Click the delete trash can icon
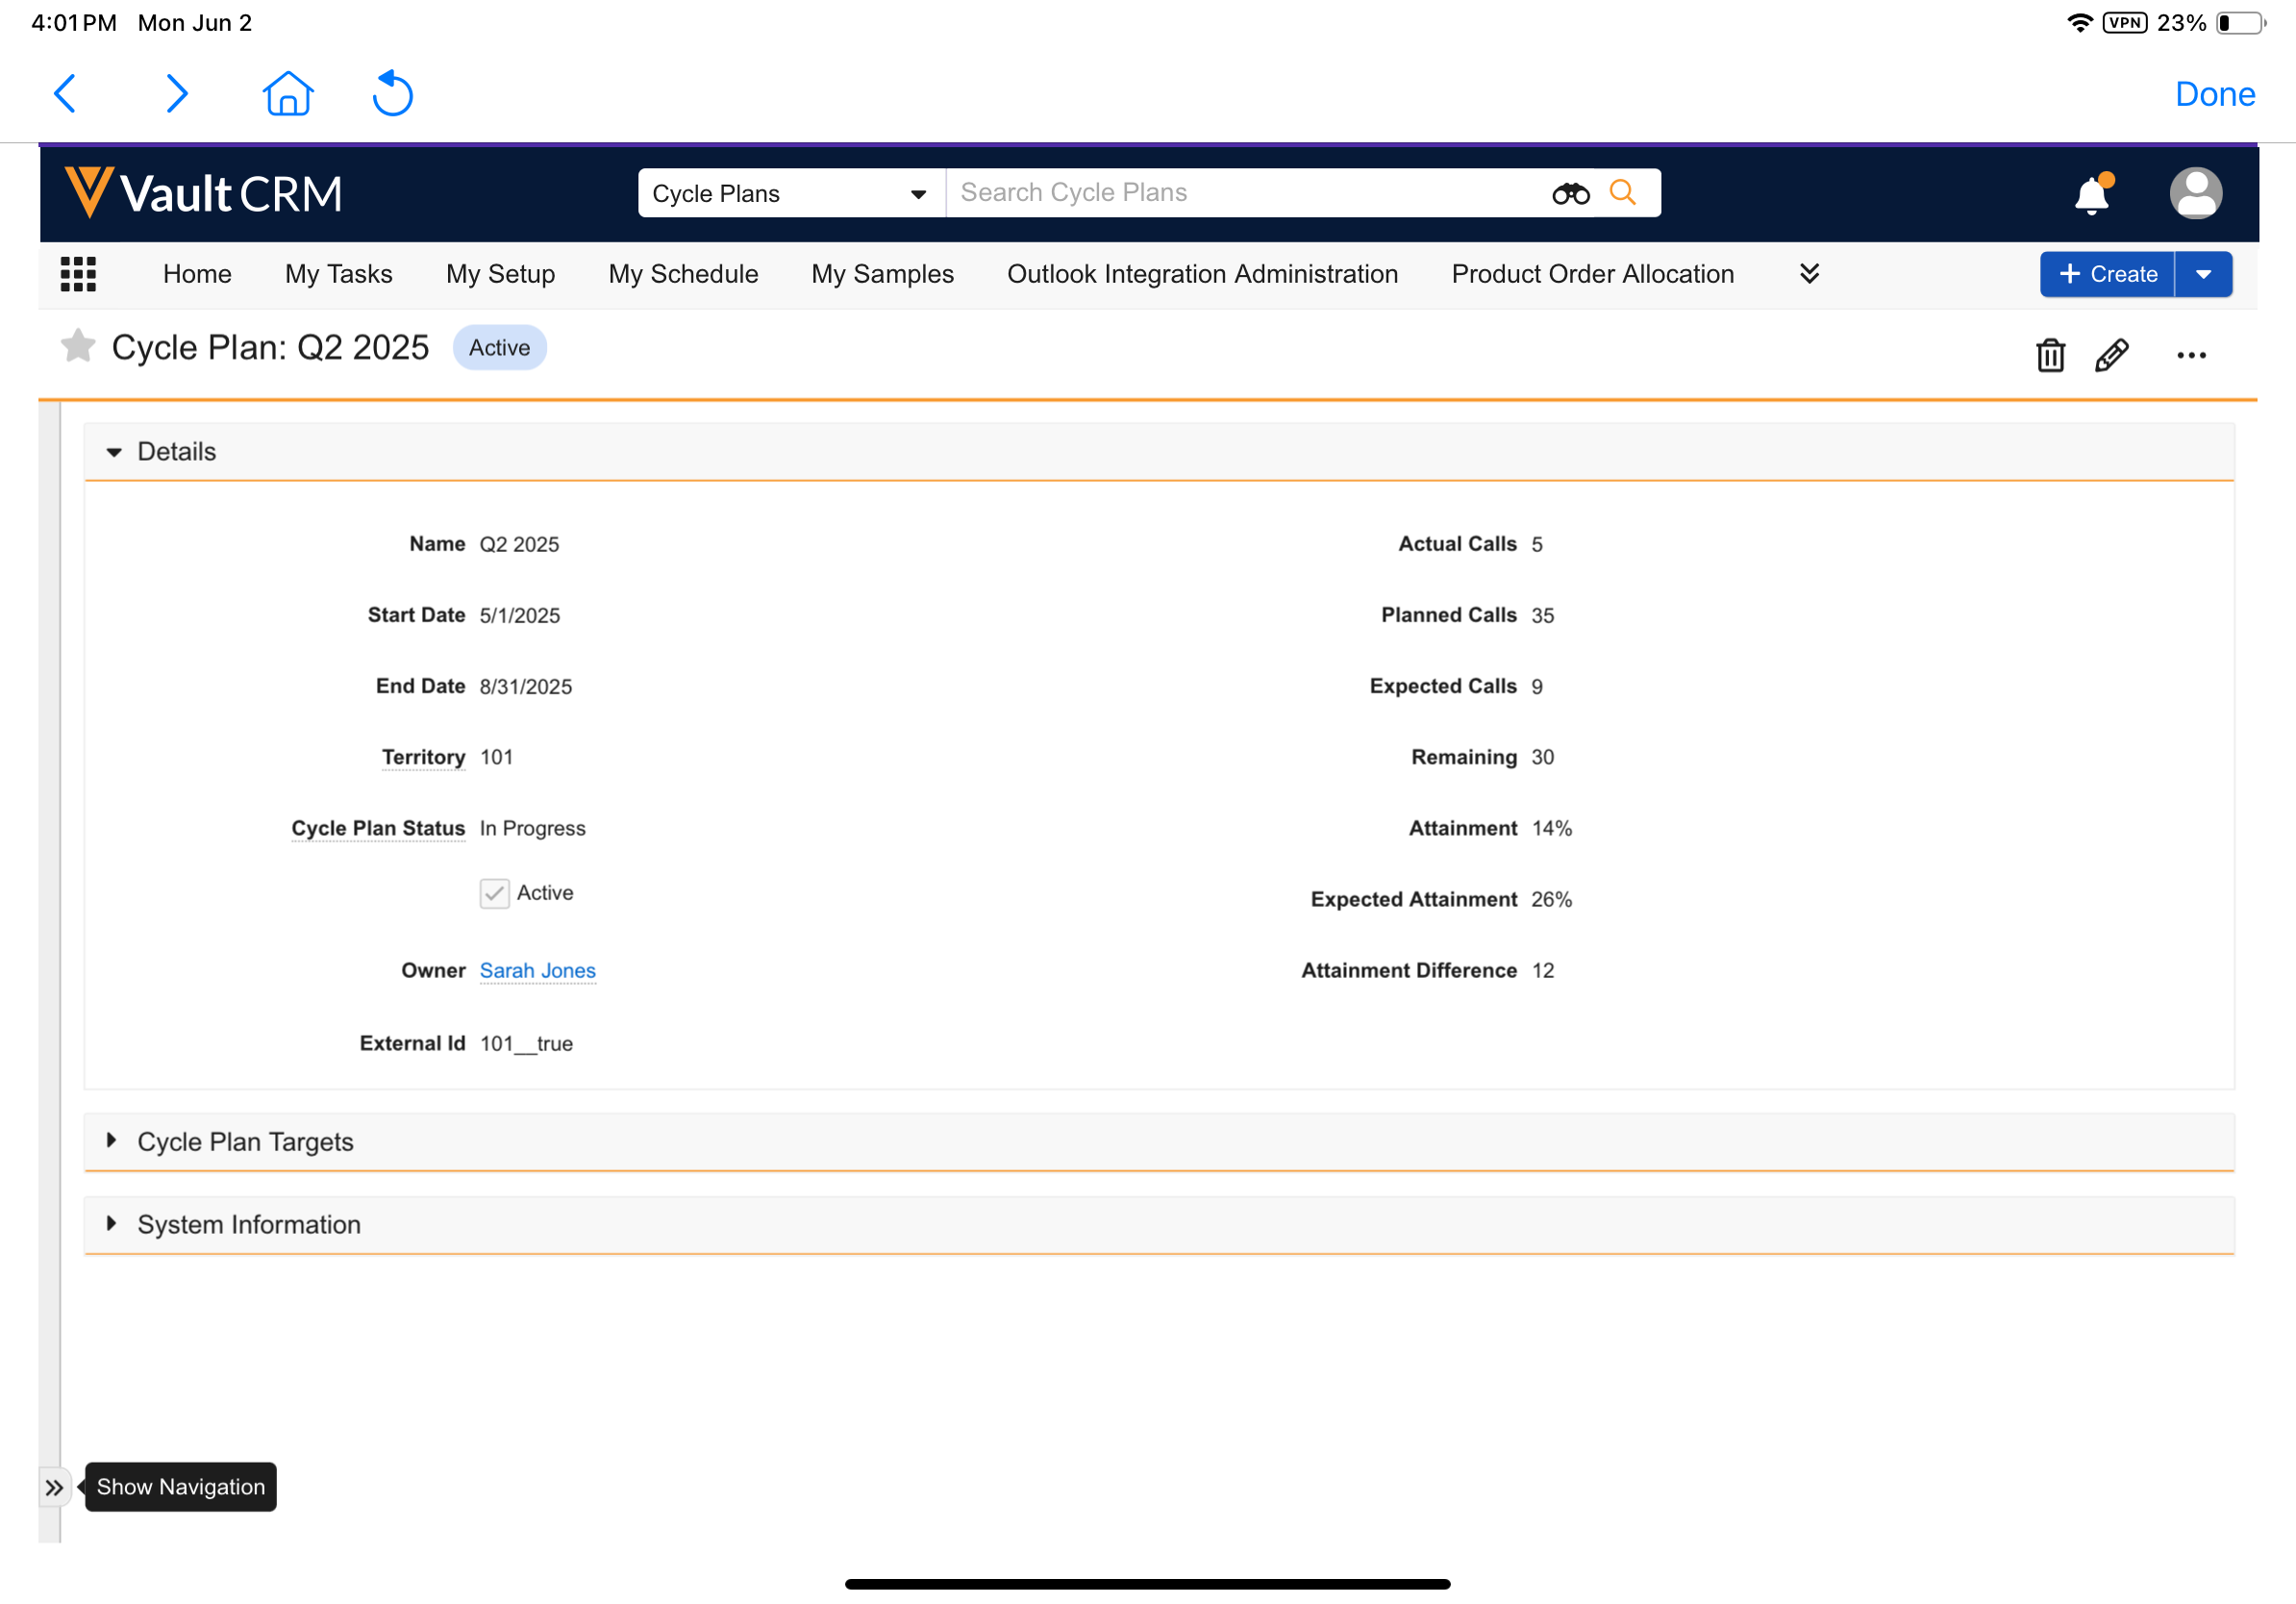 [x=2050, y=355]
